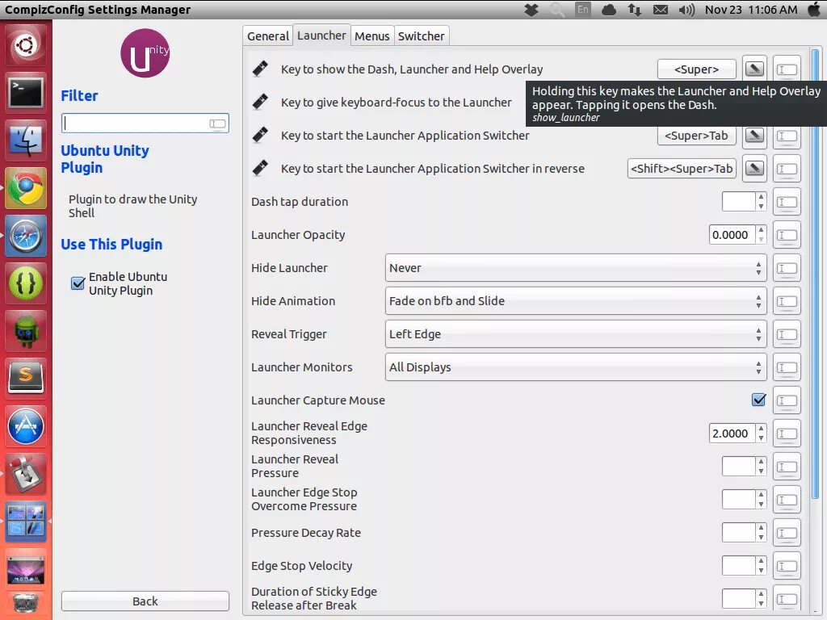
Task: Reset Edge Stop Velocity to default
Action: 787,566
